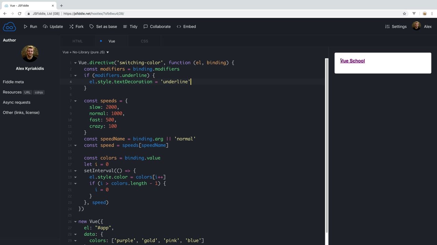Collapse the setInterval fold at line 18
The image size is (437, 245).
tap(75, 171)
